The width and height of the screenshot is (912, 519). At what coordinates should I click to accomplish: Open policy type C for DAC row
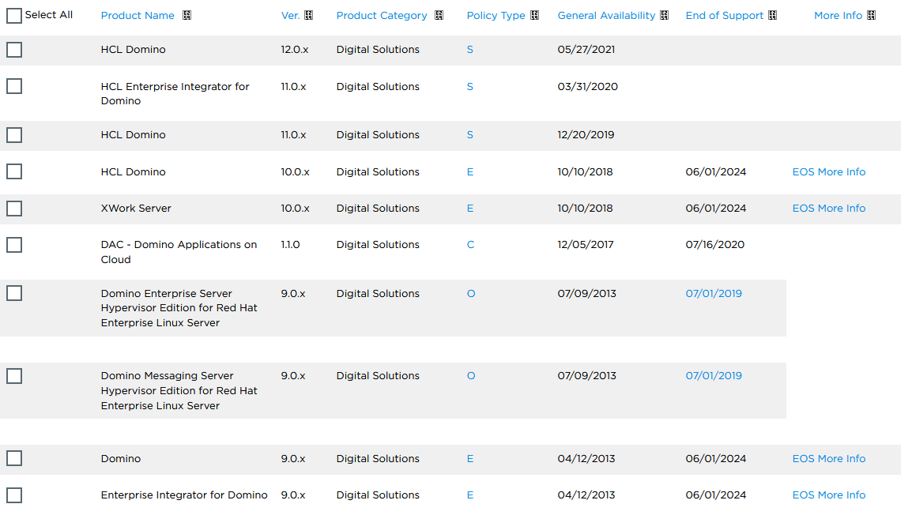coord(470,245)
